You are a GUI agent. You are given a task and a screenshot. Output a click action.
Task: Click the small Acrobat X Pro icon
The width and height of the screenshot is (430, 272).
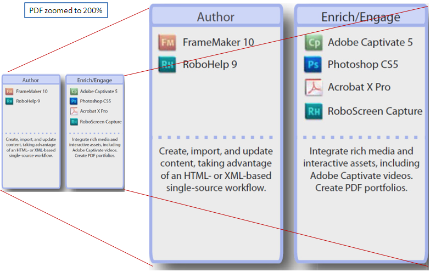pos(74,111)
